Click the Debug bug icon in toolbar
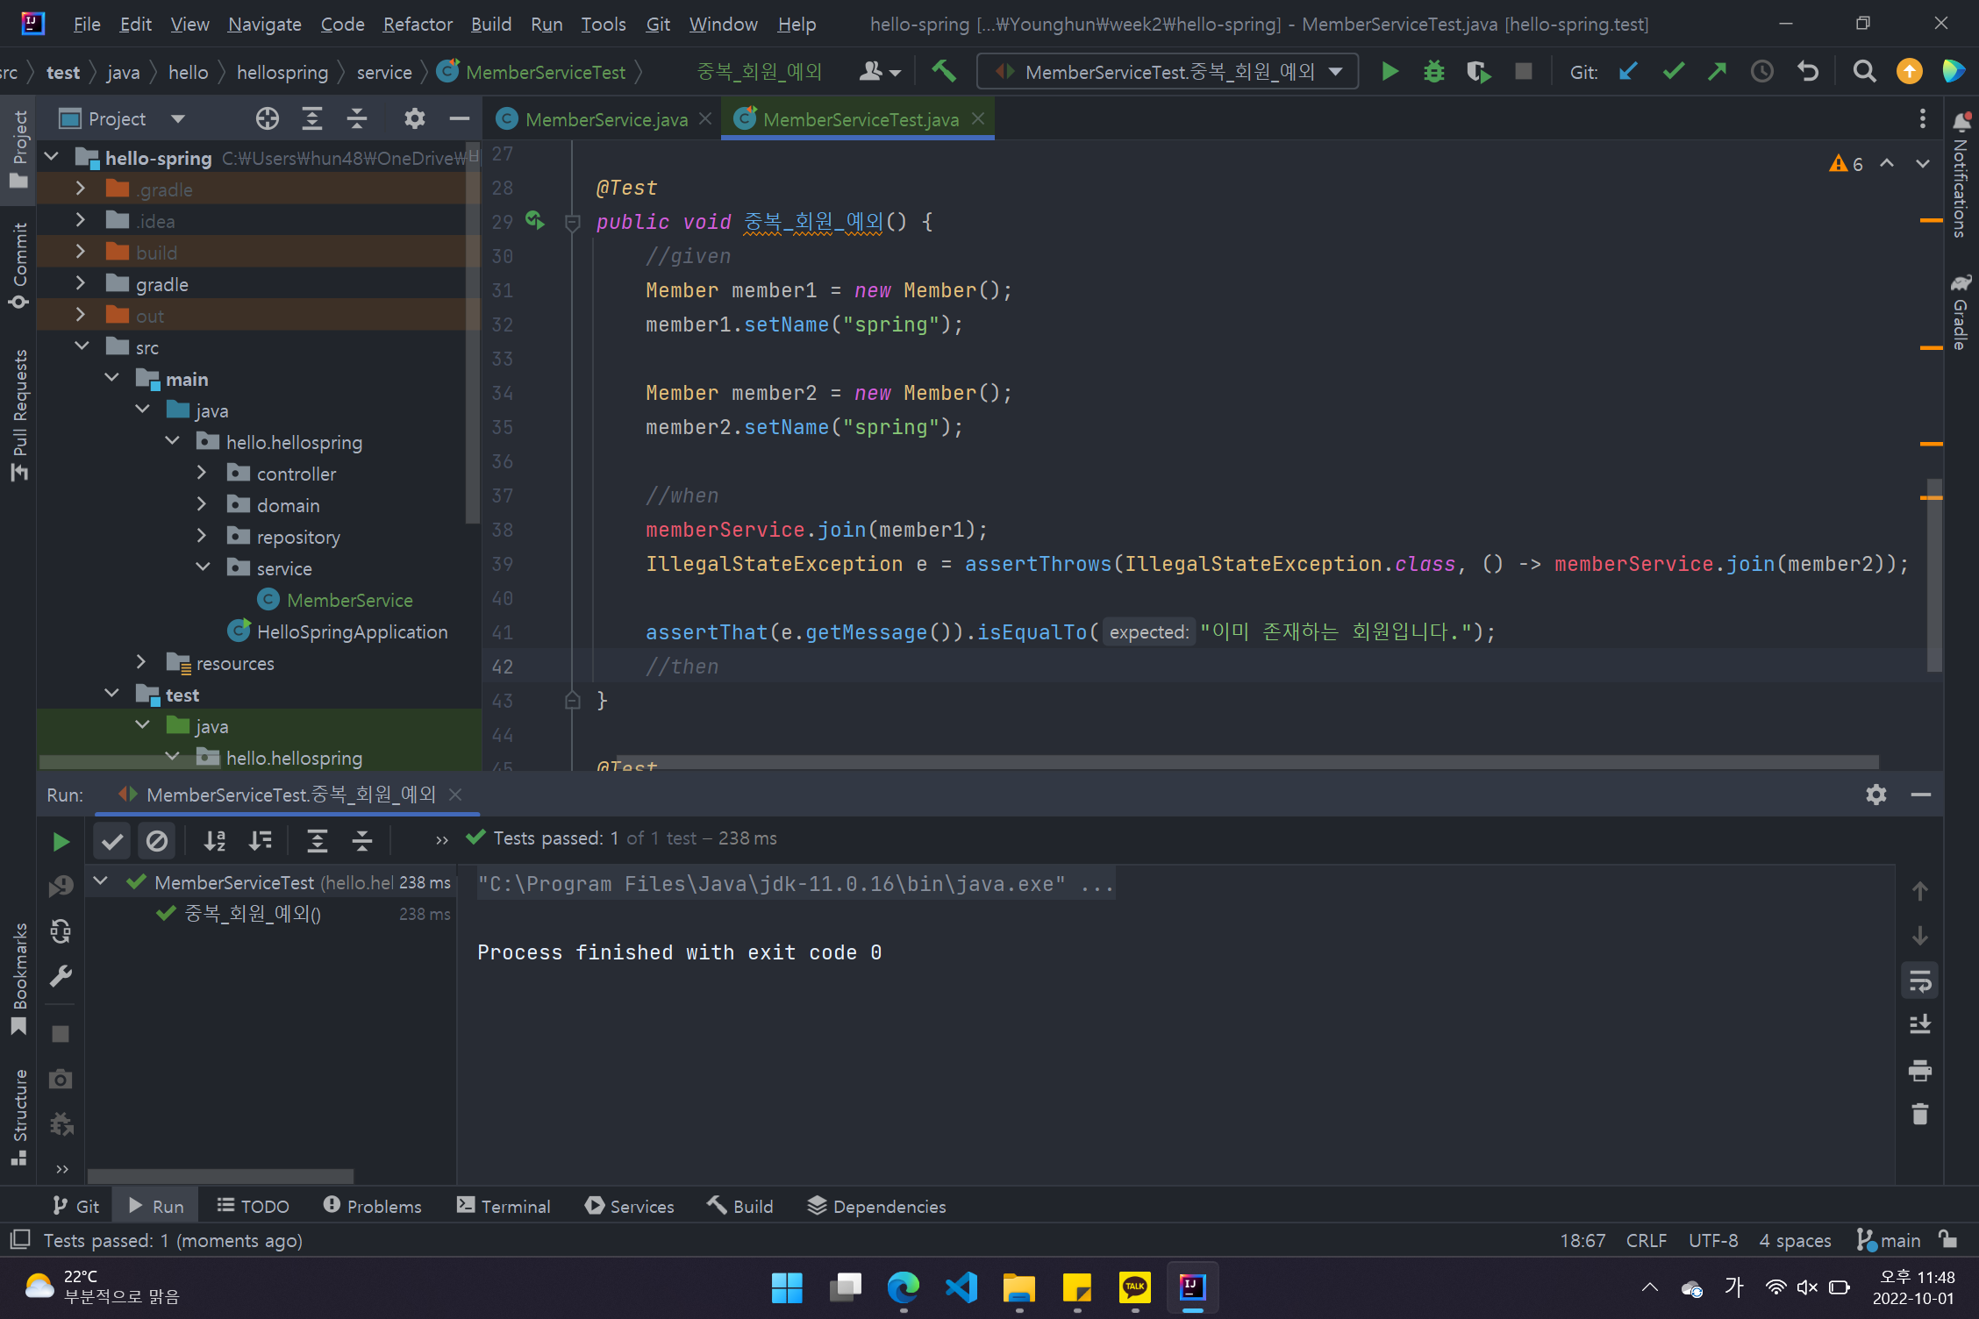 tap(1433, 71)
